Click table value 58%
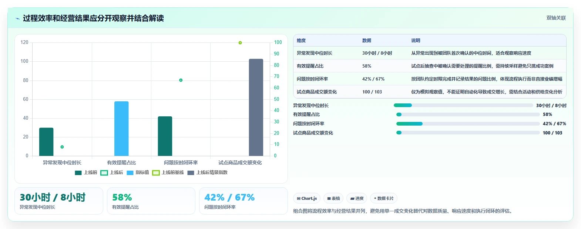The image size is (581, 229). [x=367, y=66]
